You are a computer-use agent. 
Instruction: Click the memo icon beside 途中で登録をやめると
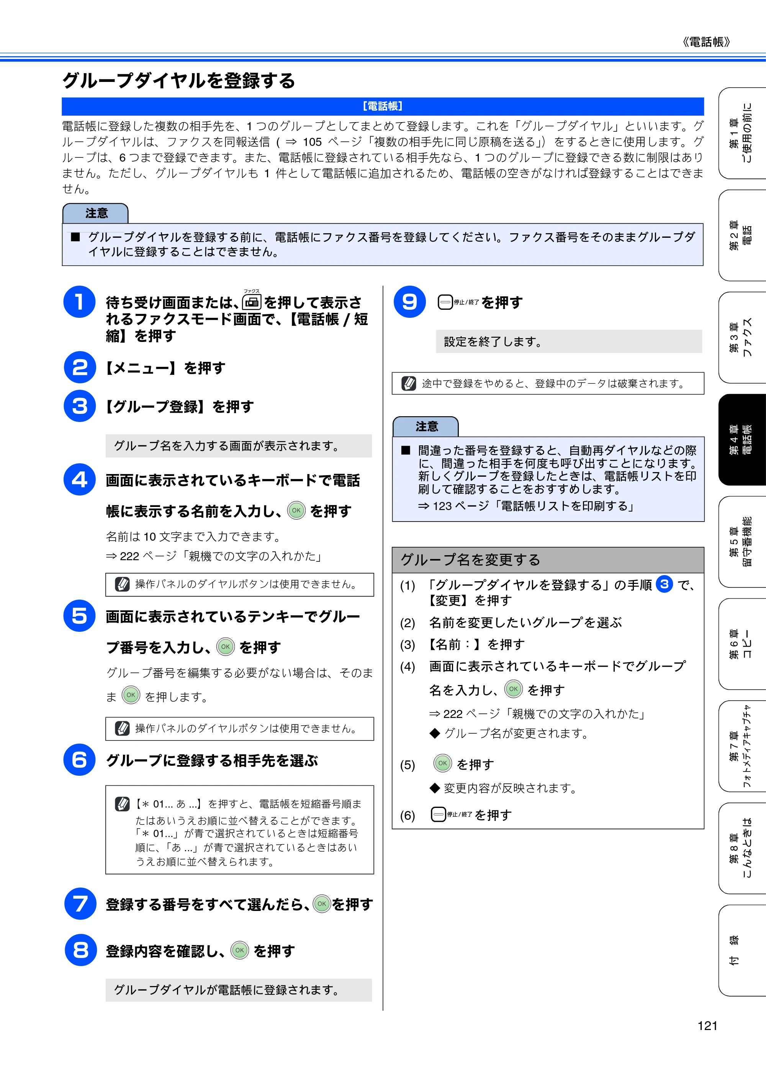(x=409, y=383)
